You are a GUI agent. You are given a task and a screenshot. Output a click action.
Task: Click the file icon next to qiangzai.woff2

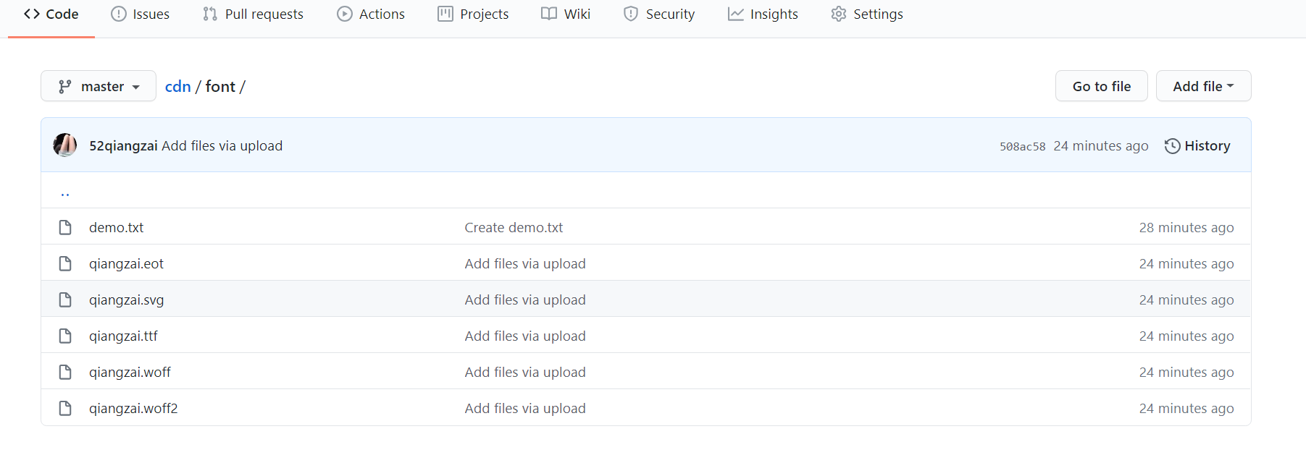65,409
